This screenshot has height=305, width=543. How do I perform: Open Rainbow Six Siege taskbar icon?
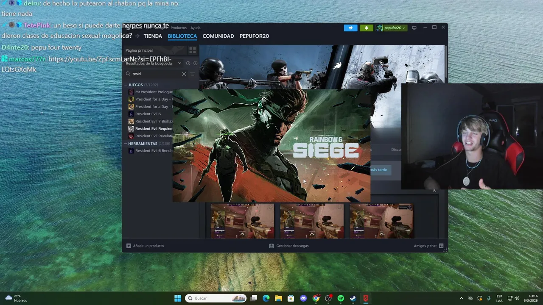tap(366, 298)
